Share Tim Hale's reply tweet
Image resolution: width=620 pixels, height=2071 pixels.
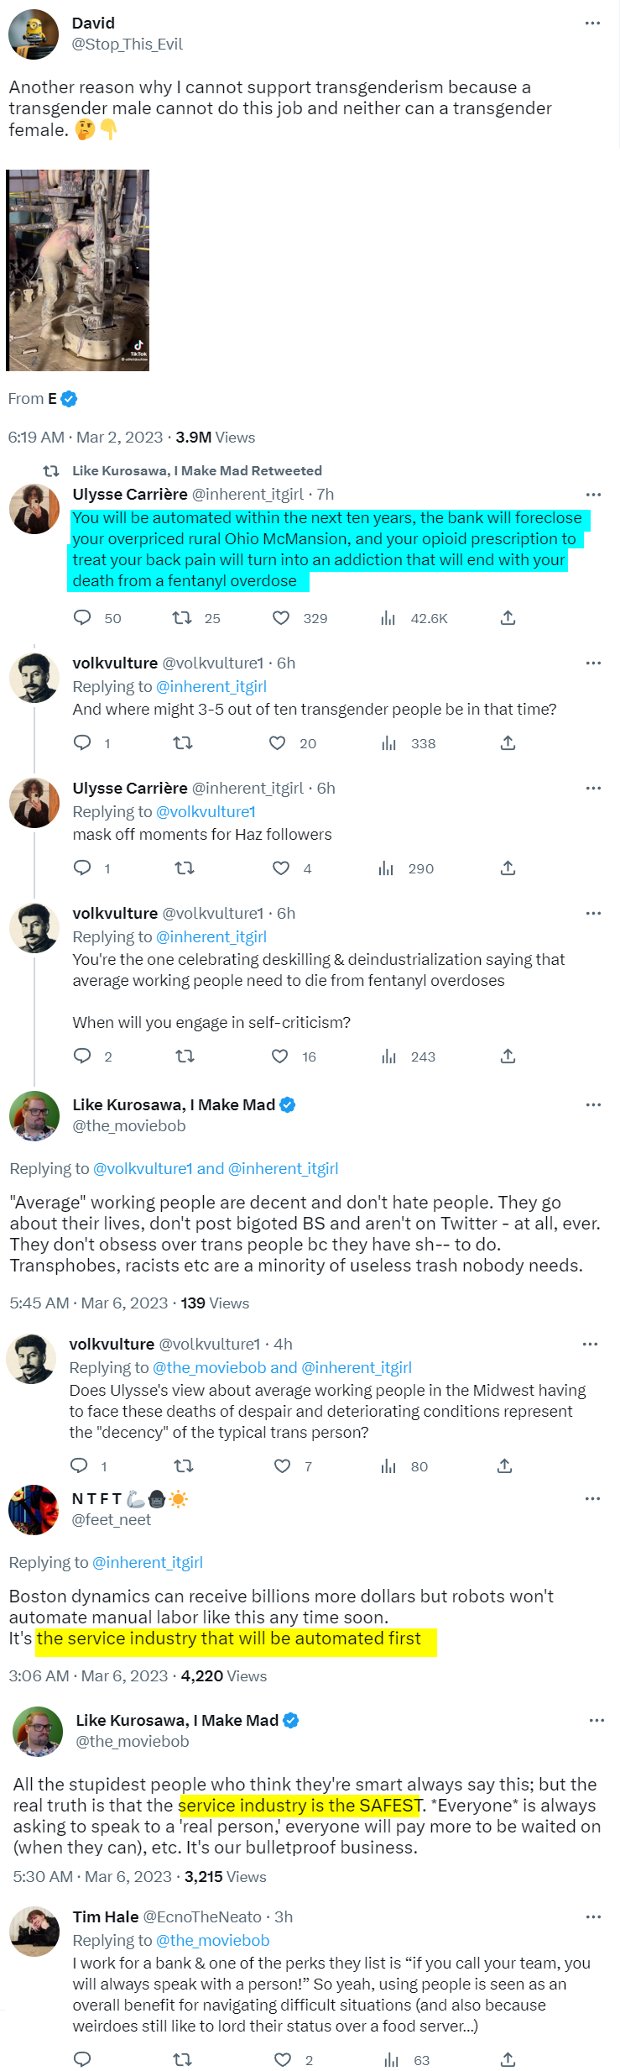pyautogui.click(x=508, y=2059)
